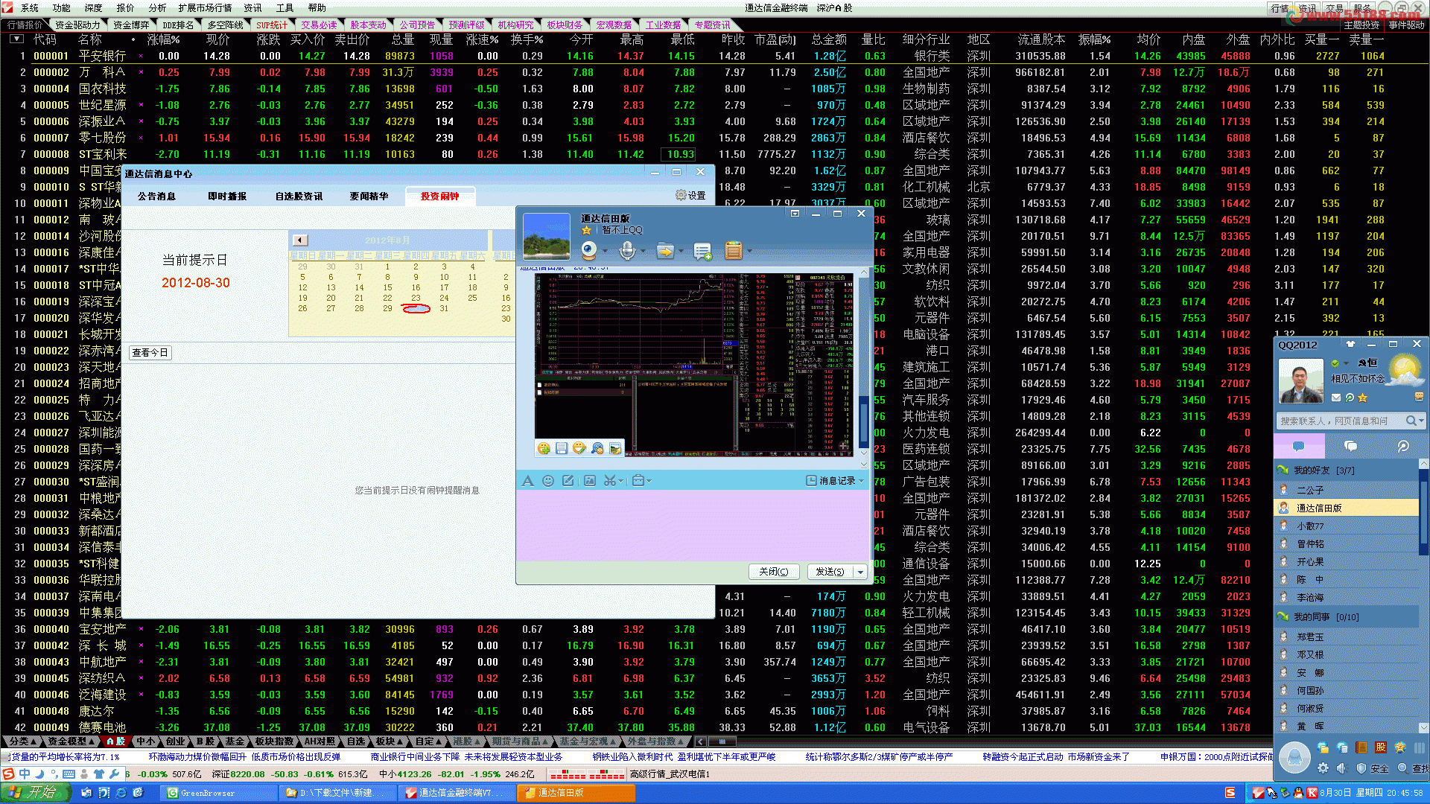This screenshot has height=804, width=1430.
Task: Click the send picture icon
Action: coord(589,481)
